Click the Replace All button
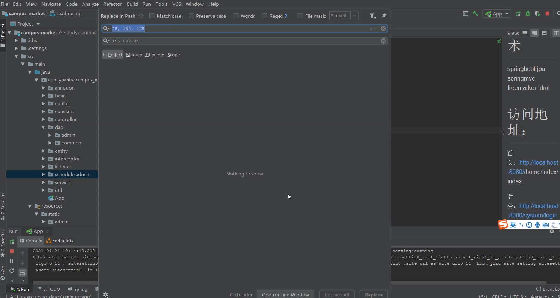Image resolution: width=560 pixels, height=298 pixels. [x=337, y=295]
